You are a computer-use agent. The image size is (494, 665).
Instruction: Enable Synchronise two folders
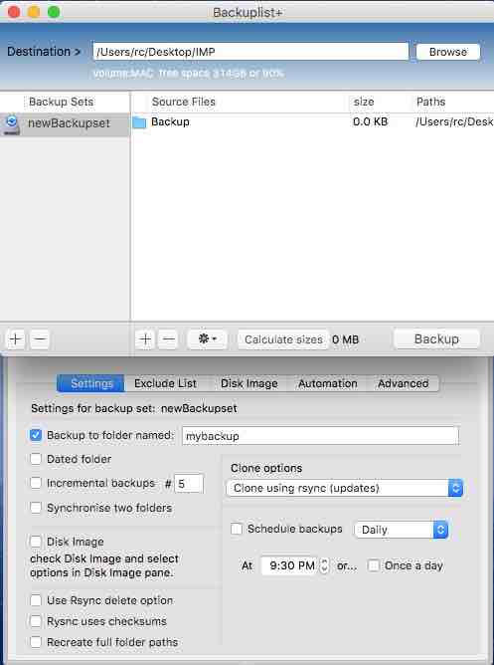(36, 508)
